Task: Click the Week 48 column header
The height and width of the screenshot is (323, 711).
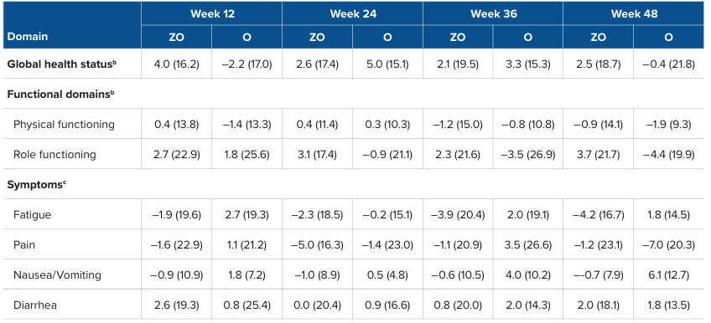Action: (634, 14)
